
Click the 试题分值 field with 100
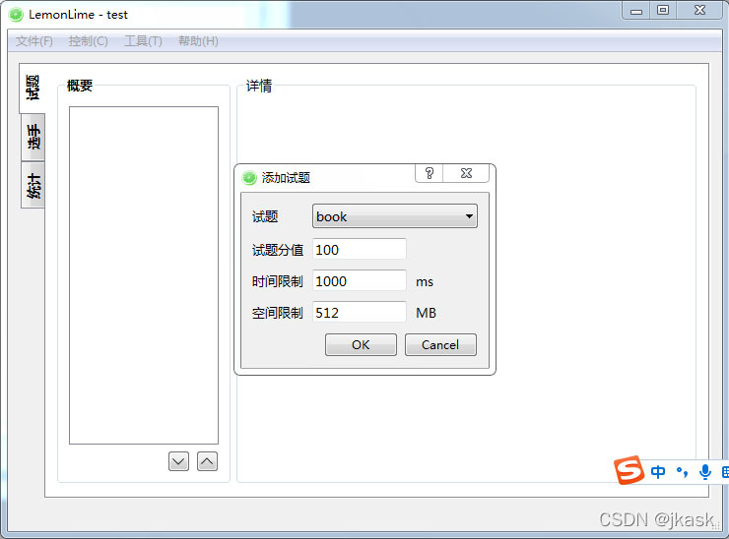[x=360, y=250]
